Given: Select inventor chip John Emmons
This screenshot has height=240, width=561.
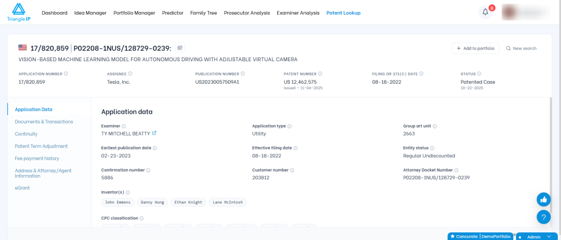Looking at the screenshot, I should [x=118, y=202].
